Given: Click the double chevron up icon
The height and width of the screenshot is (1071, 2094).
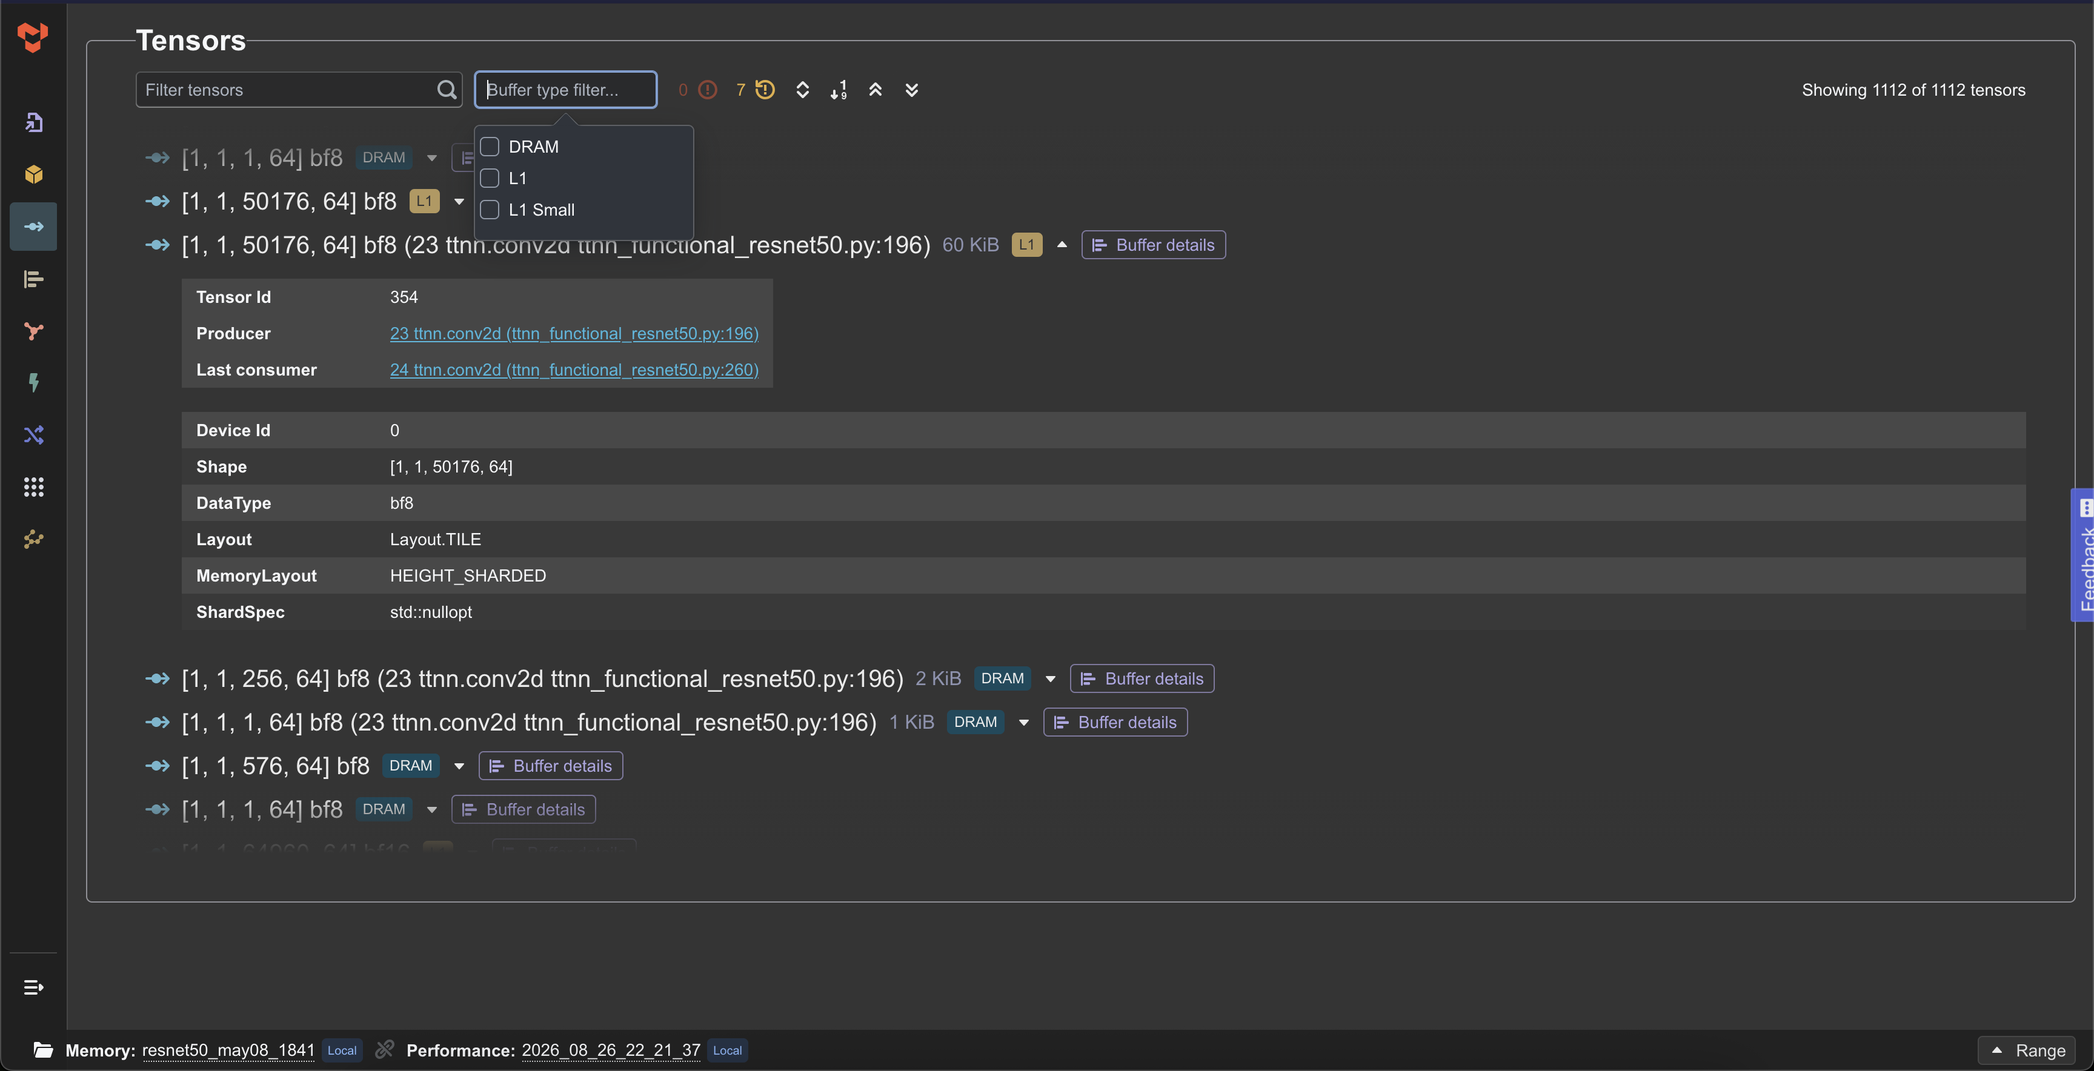Looking at the screenshot, I should [876, 90].
